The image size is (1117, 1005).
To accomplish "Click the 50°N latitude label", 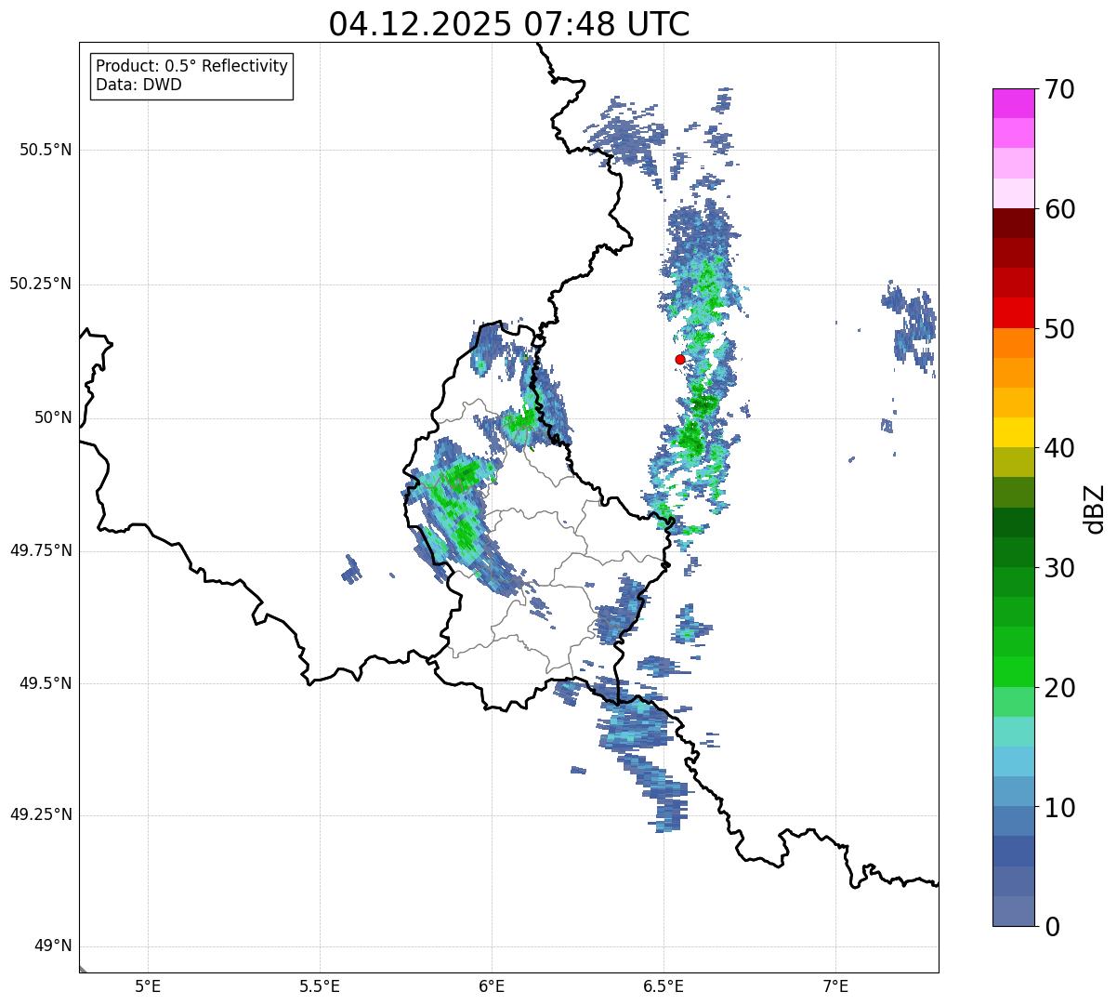I will pos(53,418).
